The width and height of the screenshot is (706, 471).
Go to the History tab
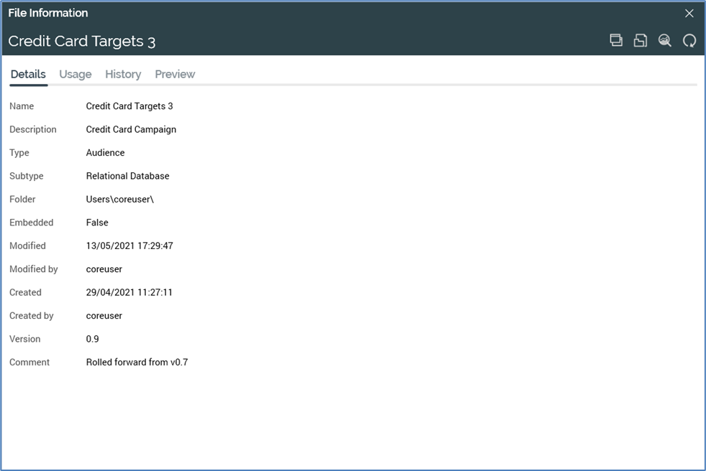click(x=123, y=74)
